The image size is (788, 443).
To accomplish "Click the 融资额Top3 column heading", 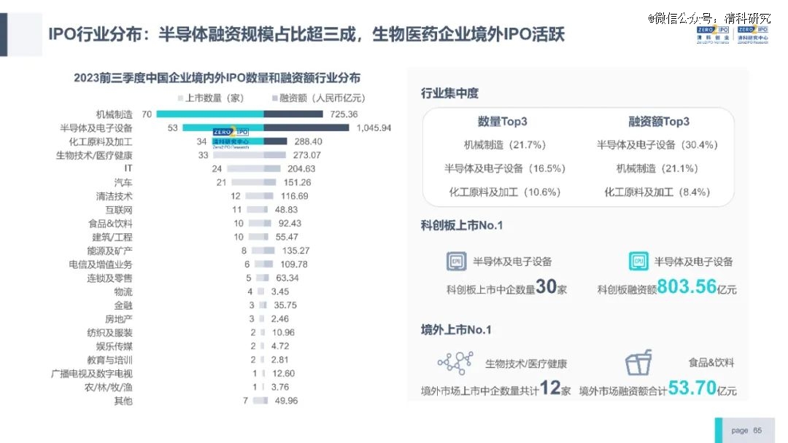I will (x=659, y=122).
